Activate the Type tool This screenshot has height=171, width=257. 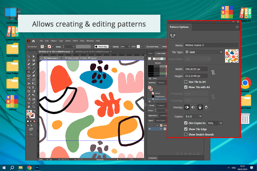(x=29, y=68)
